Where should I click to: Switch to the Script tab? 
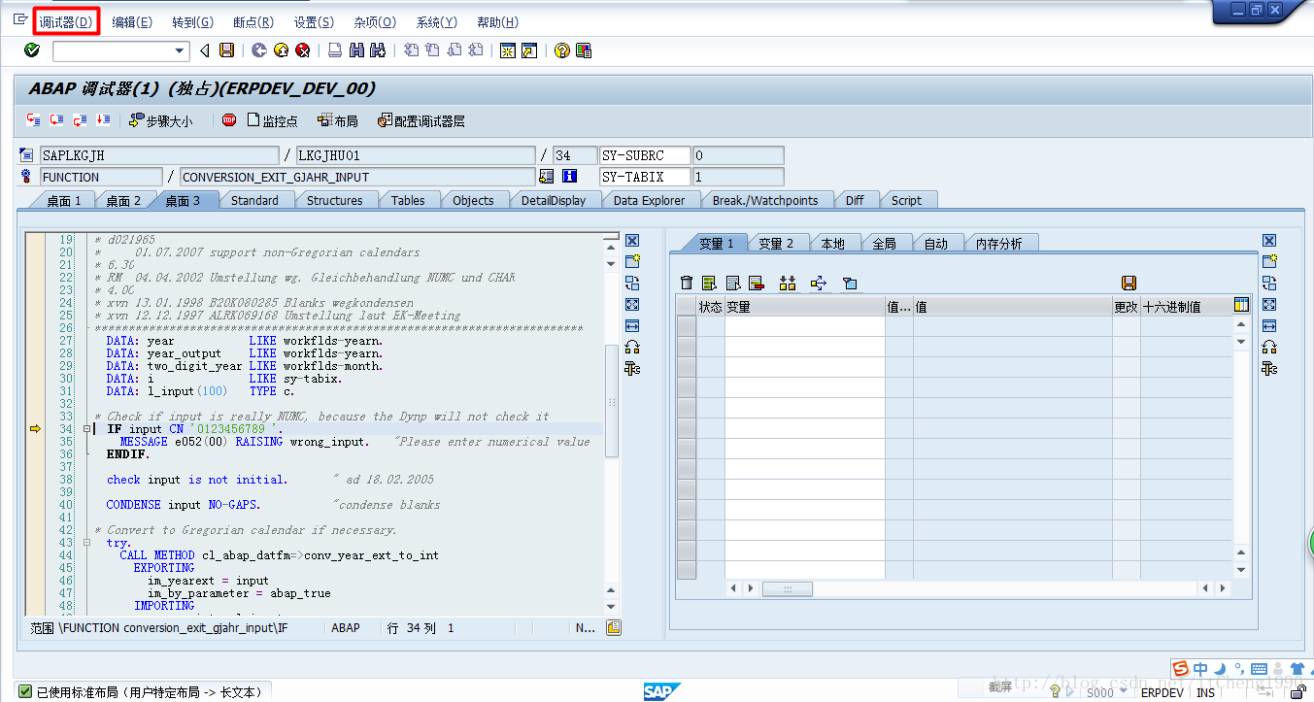(906, 200)
